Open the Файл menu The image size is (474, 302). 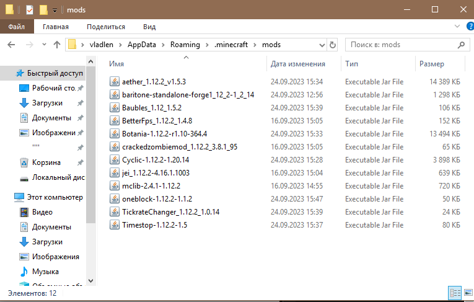(17, 27)
